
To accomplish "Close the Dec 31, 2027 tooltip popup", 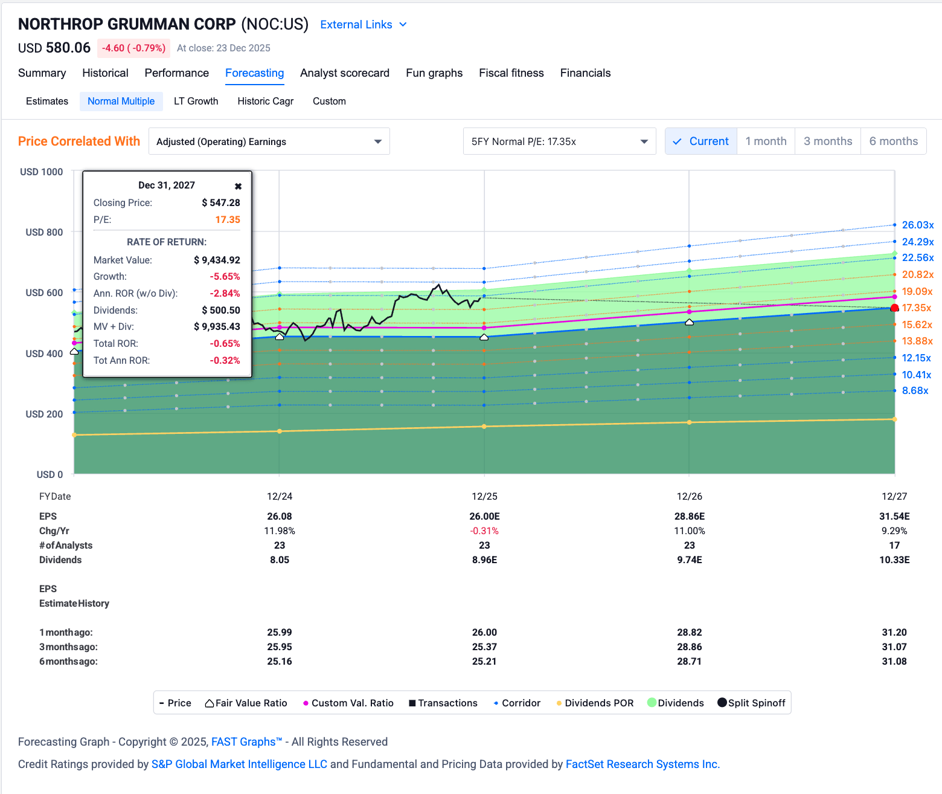I will pos(238,186).
